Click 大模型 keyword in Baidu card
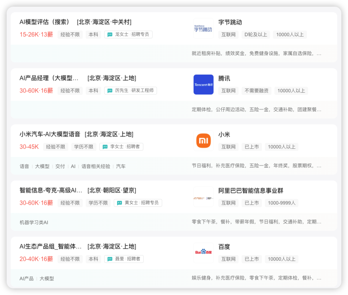This screenshot has width=348, height=295. [x=47, y=279]
